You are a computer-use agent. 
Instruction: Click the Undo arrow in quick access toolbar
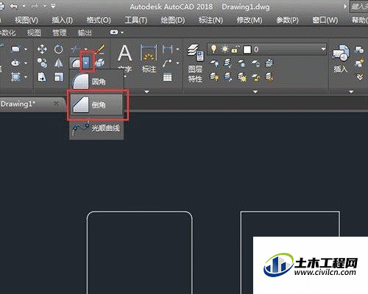(x=14, y=6)
